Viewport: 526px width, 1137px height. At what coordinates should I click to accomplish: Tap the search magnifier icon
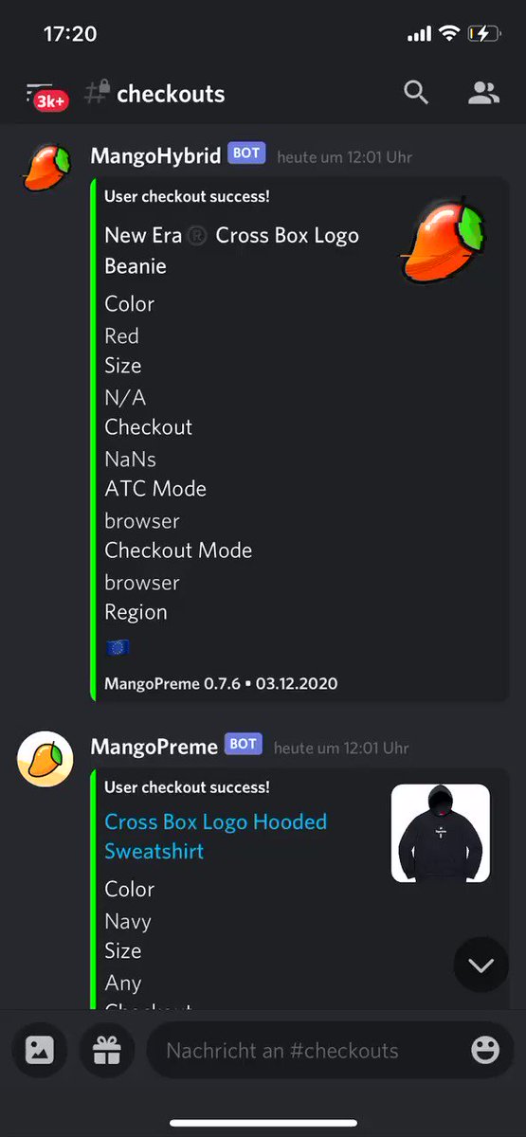coord(416,92)
